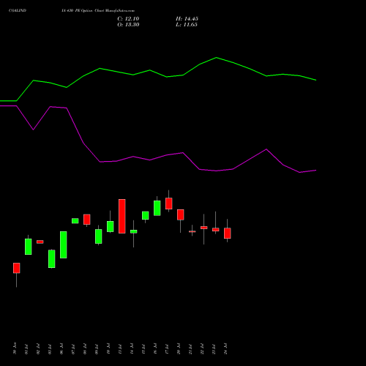Click the '13 Jul' date axis label

coord(120,348)
